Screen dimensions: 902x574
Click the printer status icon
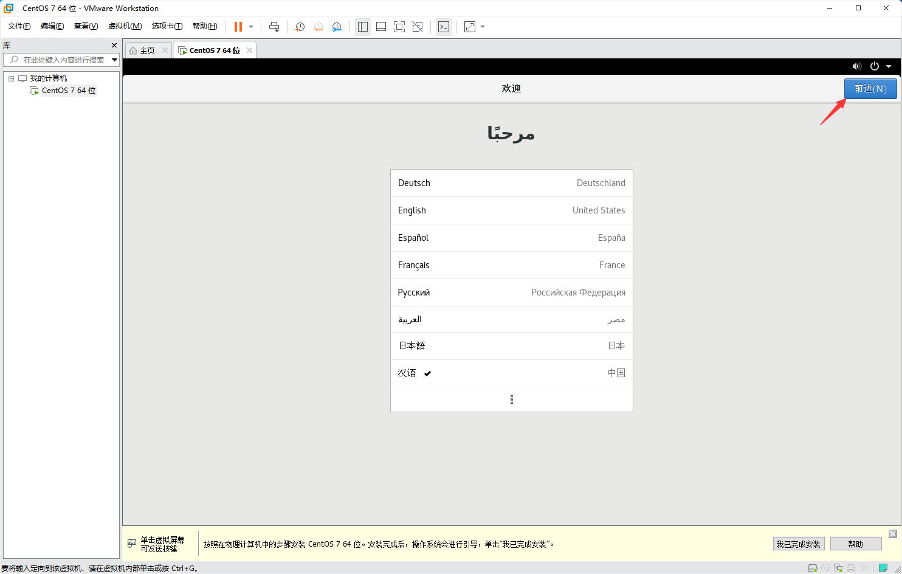851,568
